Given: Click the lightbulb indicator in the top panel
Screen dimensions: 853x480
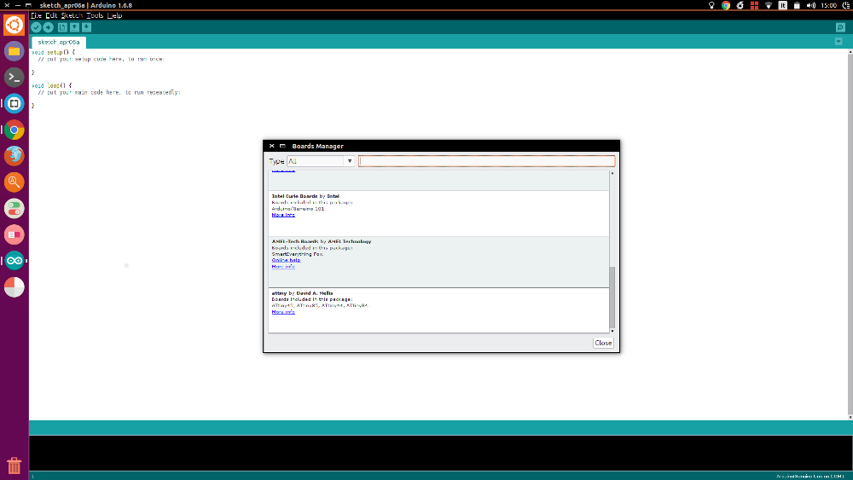Looking at the screenshot, I should point(711,5).
